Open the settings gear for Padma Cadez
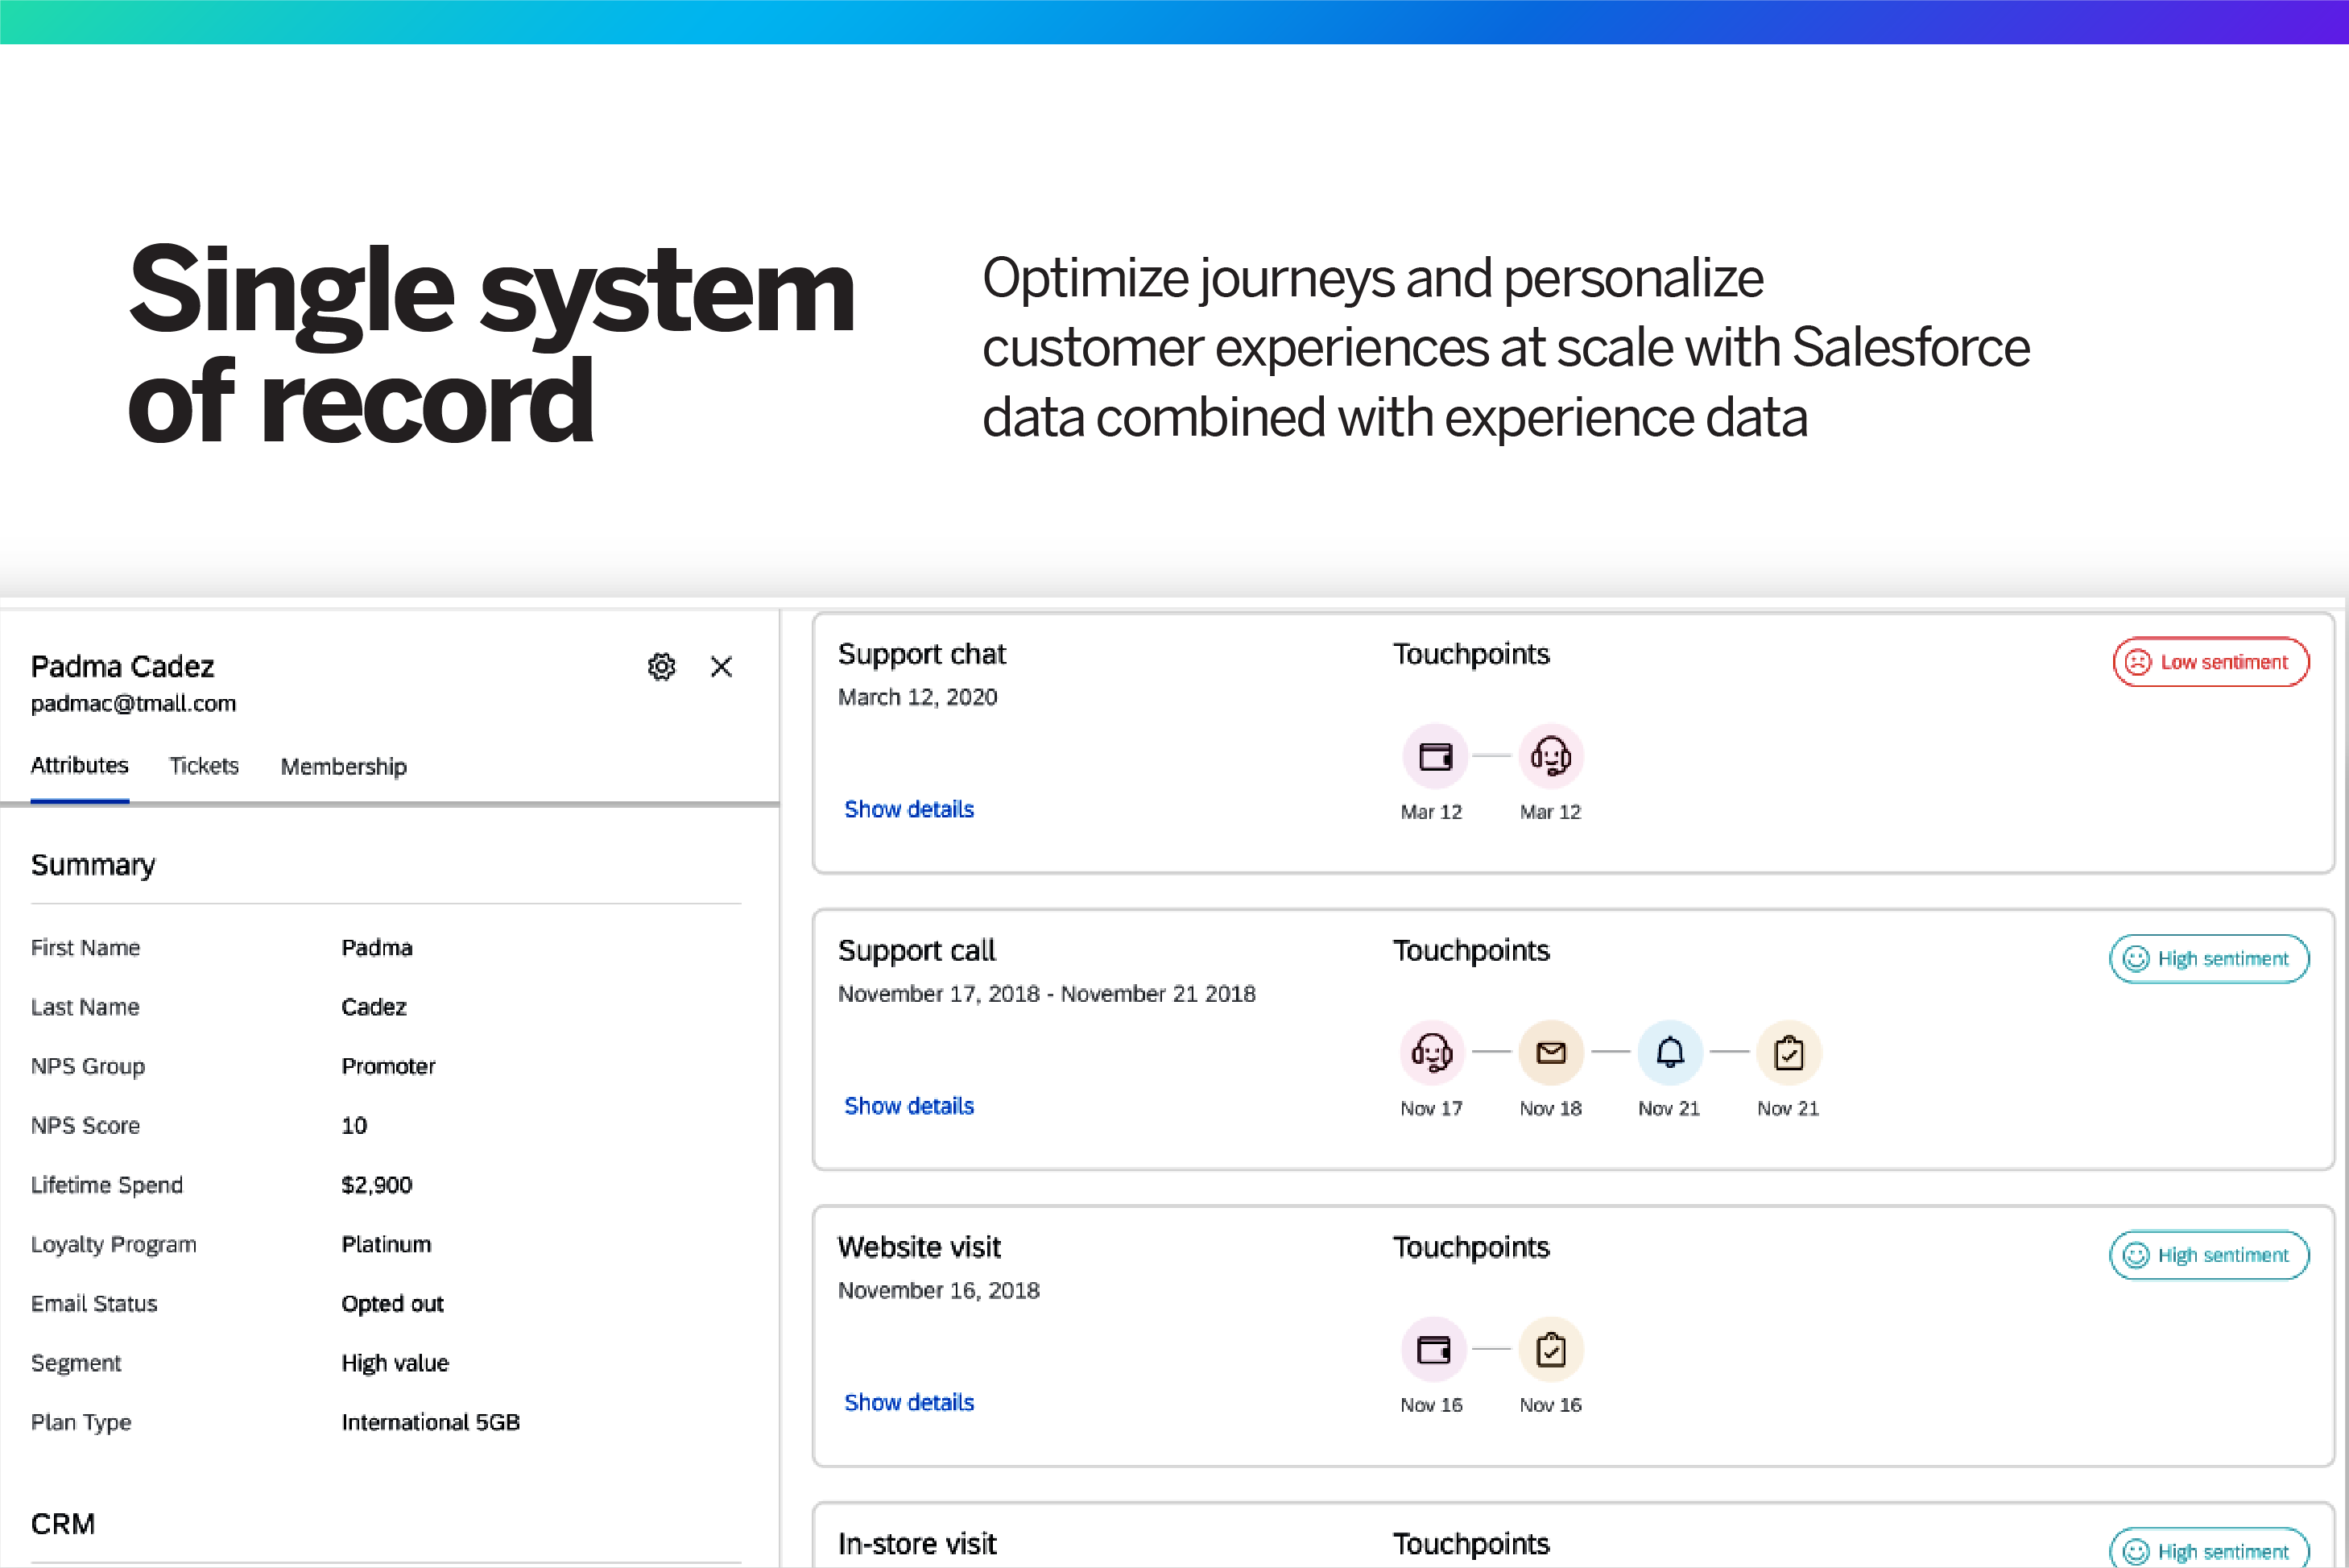 tap(661, 666)
